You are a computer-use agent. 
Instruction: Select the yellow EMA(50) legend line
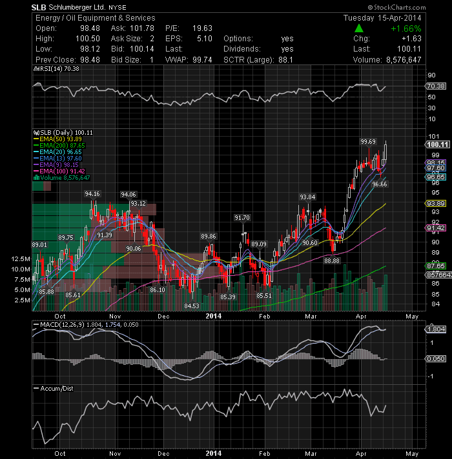point(36,139)
